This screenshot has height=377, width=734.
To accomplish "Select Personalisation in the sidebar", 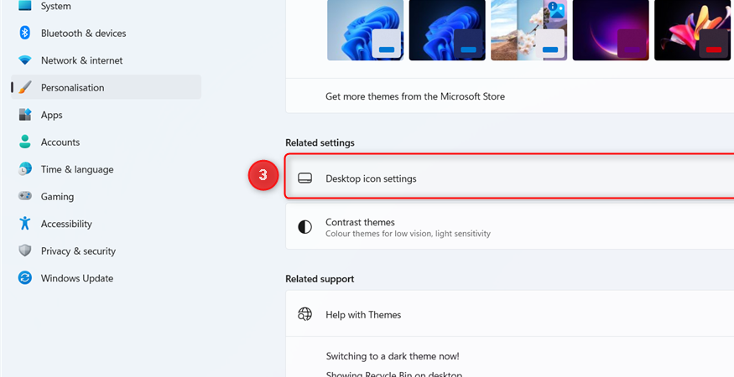I will click(x=107, y=87).
